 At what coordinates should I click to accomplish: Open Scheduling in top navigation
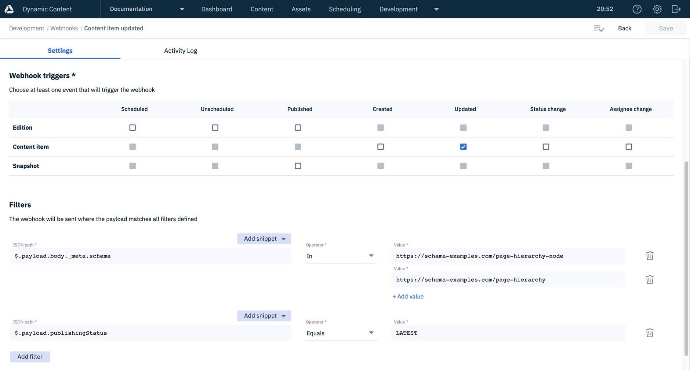point(345,9)
